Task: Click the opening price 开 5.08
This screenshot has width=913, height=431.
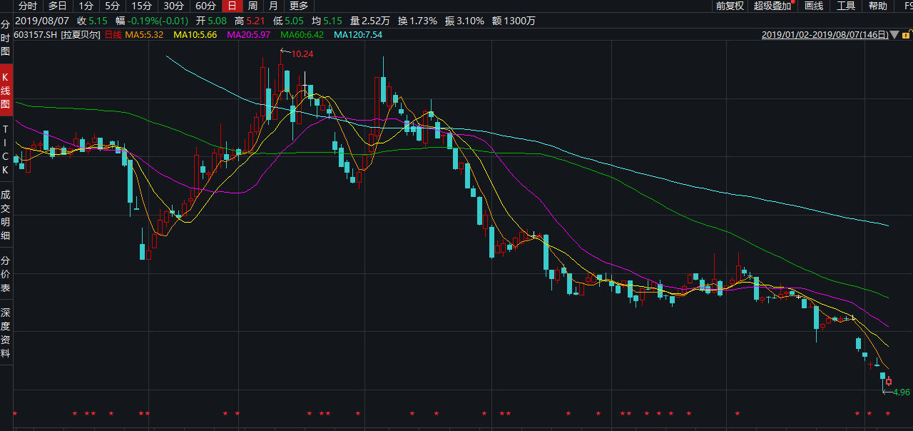Action: coord(212,21)
